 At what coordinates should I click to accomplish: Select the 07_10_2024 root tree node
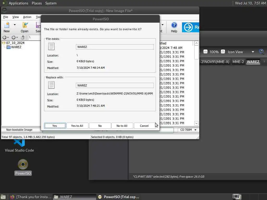[x=15, y=43]
